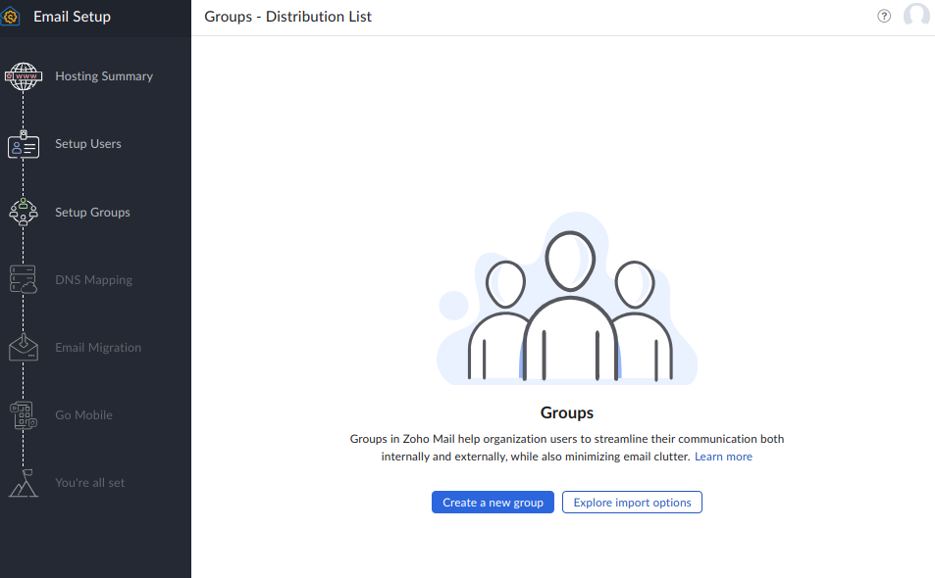The height and width of the screenshot is (578, 935).
Task: Follow the Learn more link
Action: pyautogui.click(x=723, y=457)
